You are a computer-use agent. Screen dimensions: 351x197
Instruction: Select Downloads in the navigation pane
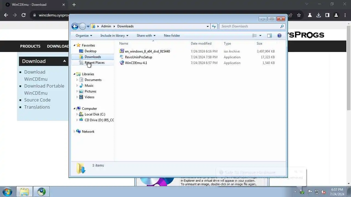point(93,57)
